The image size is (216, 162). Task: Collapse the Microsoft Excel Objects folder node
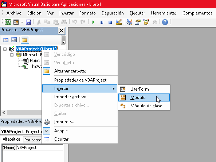12,55
